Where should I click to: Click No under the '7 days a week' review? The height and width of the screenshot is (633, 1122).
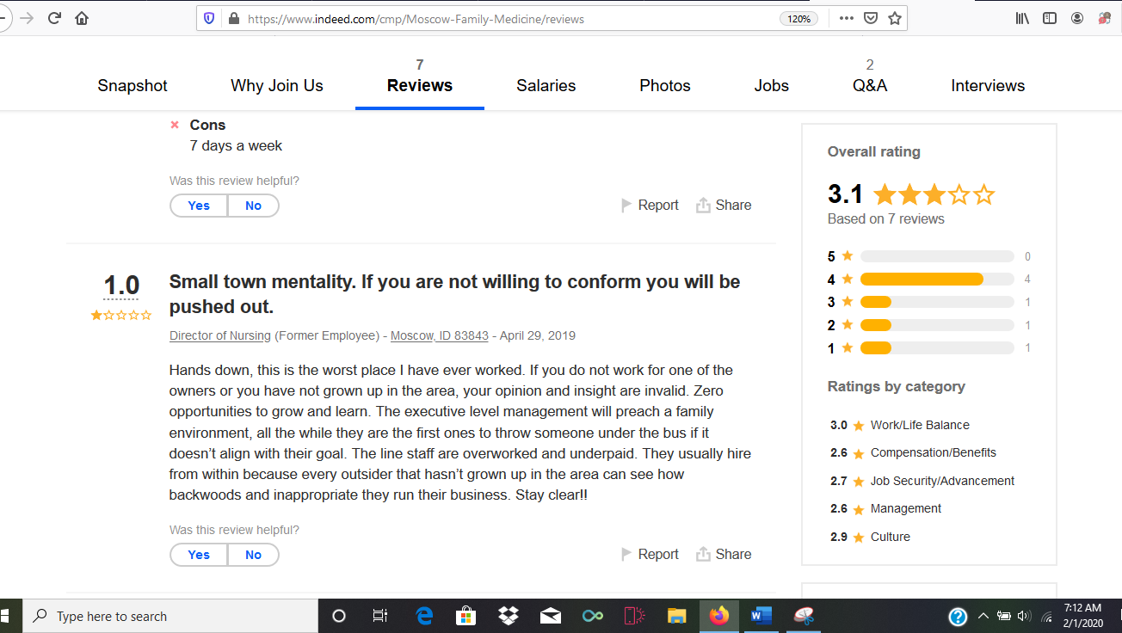(253, 206)
